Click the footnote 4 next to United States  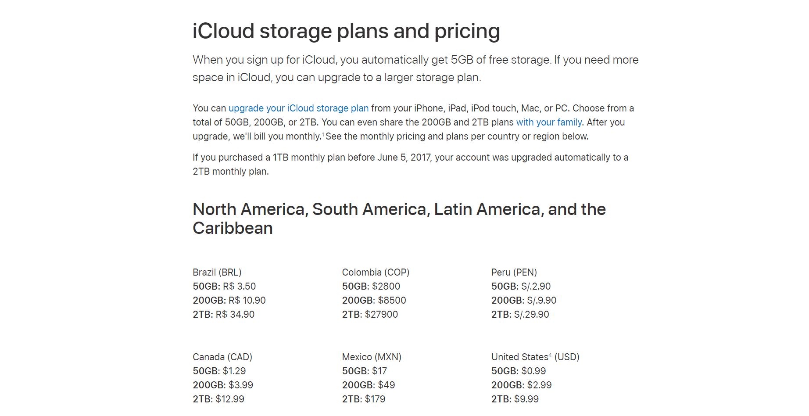click(550, 355)
